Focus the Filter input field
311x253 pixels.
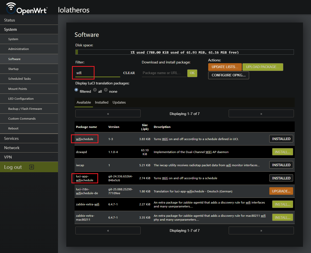(98, 73)
